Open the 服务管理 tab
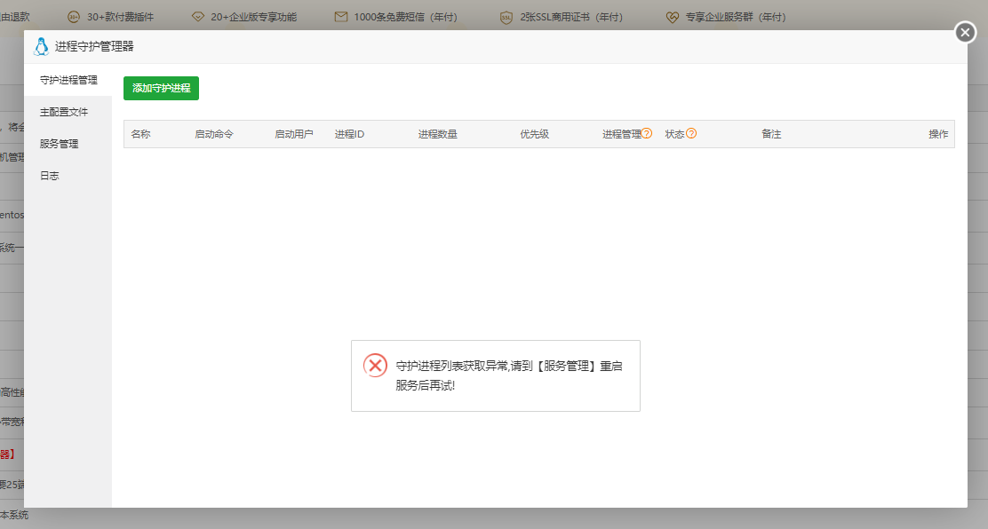This screenshot has height=529, width=988. [x=68, y=144]
